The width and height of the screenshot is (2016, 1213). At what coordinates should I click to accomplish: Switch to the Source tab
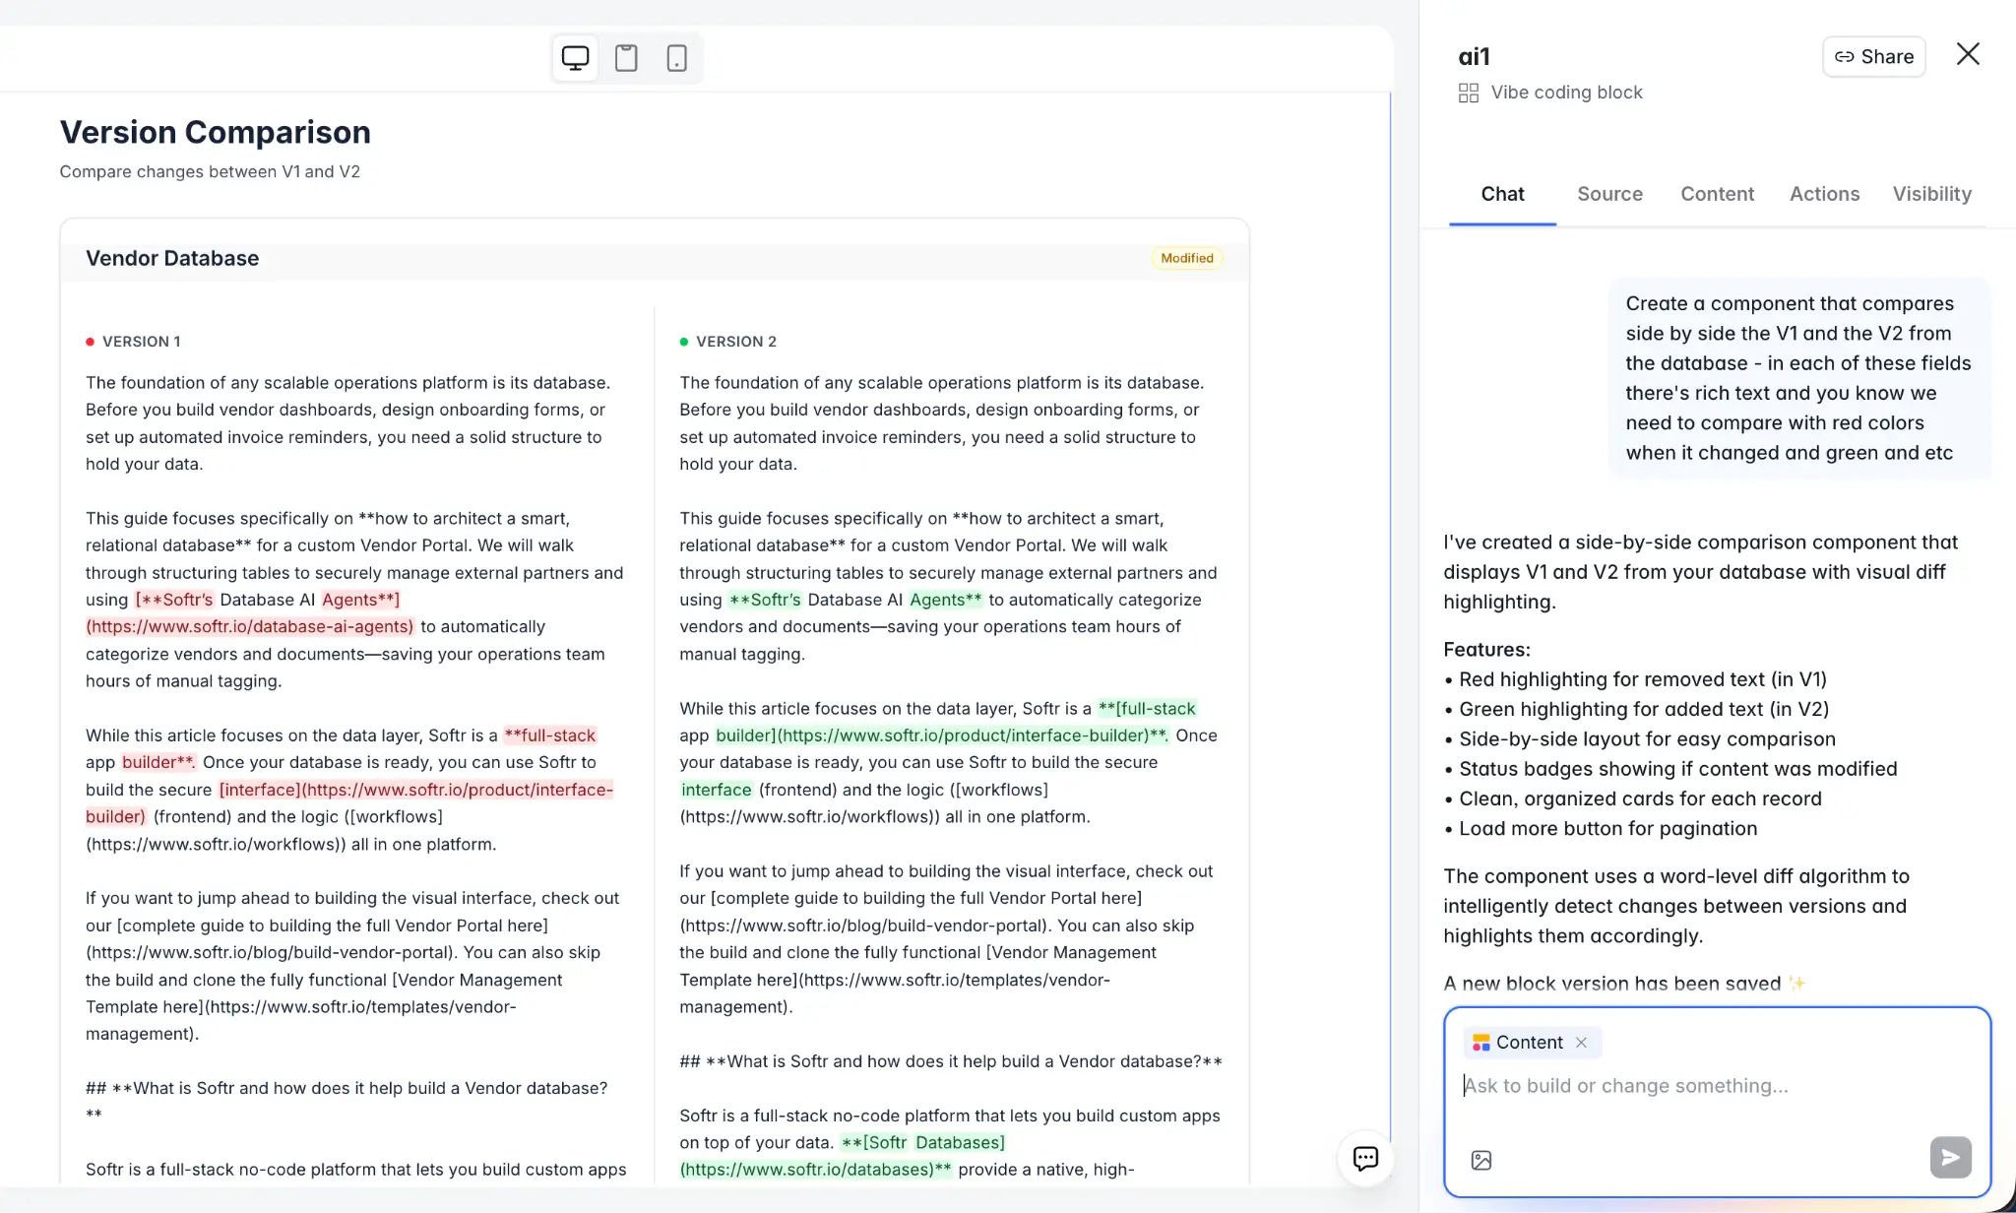tap(1609, 194)
